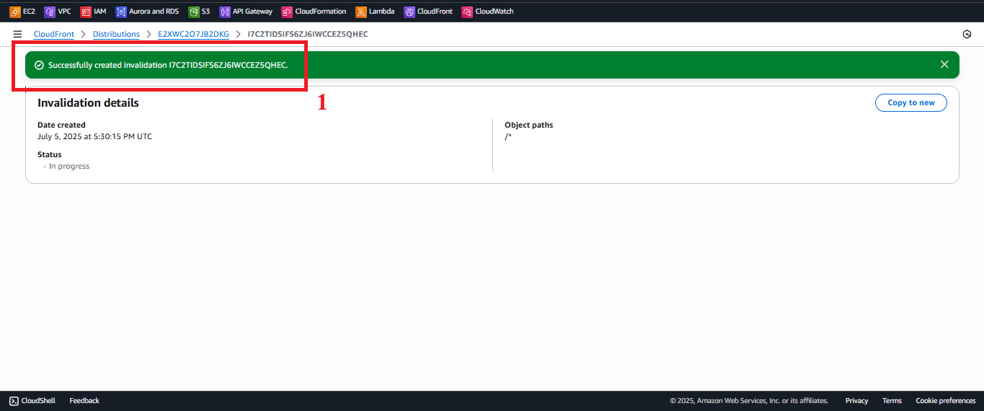Open the Aurora and RDS shortcut icon
This screenshot has height=411, width=984.
pyautogui.click(x=120, y=12)
